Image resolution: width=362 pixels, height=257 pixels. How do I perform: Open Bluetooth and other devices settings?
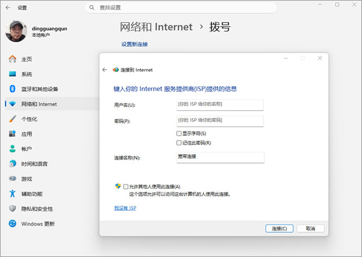click(39, 89)
